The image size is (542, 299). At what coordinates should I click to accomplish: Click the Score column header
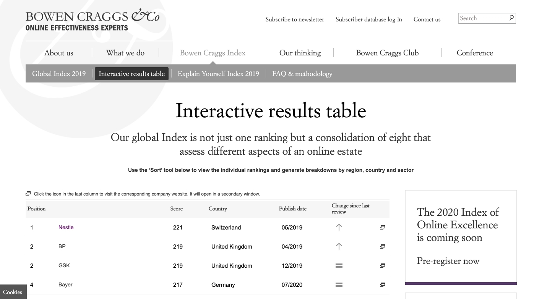click(177, 208)
